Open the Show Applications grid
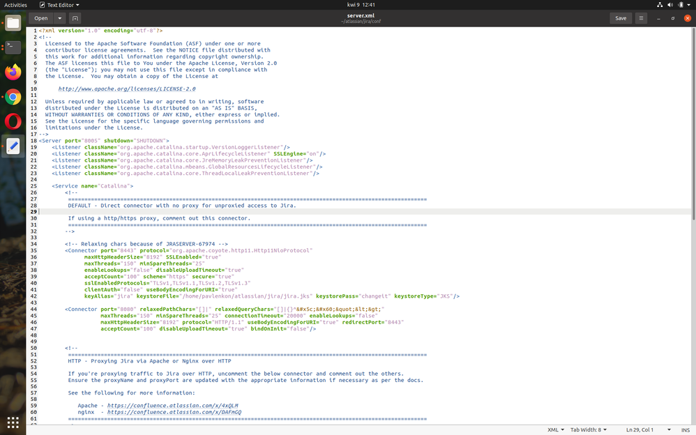Screen dimensions: 696x435 click(12, 422)
